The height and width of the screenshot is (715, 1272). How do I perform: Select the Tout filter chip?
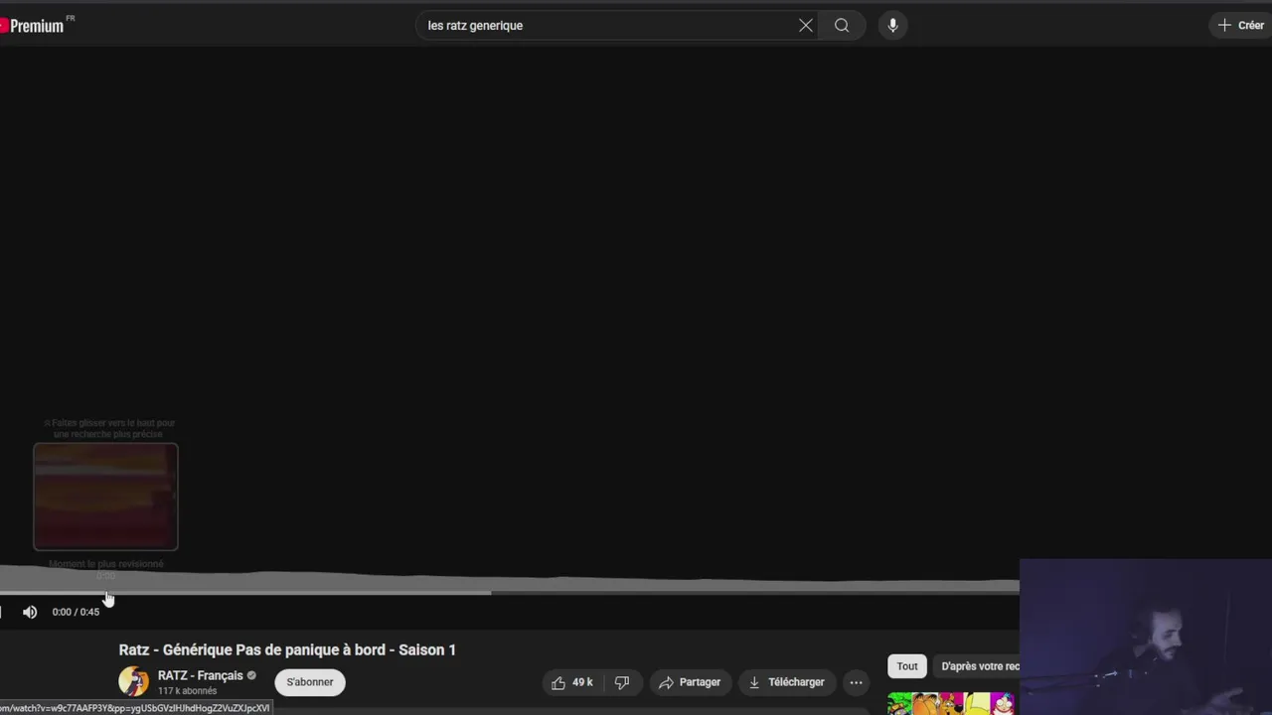pos(907,666)
